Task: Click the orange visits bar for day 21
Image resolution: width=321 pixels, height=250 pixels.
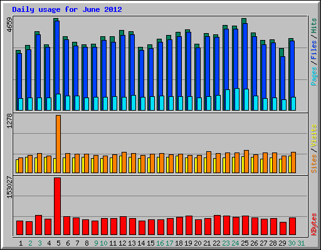Action: 209,162
